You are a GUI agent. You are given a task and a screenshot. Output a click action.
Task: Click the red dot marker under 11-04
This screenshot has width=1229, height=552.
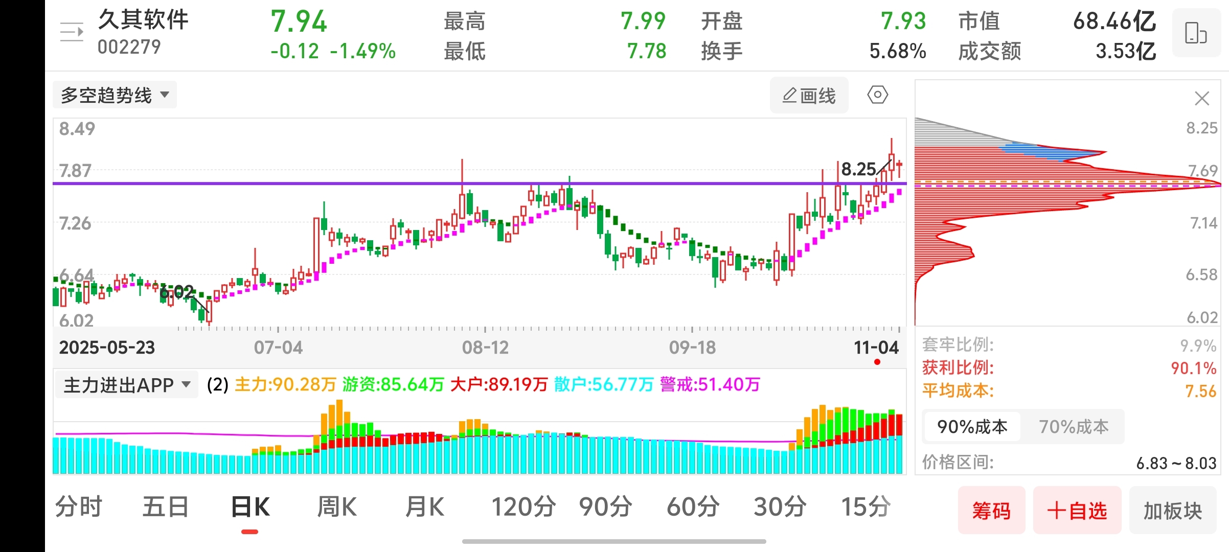pyautogui.click(x=877, y=362)
